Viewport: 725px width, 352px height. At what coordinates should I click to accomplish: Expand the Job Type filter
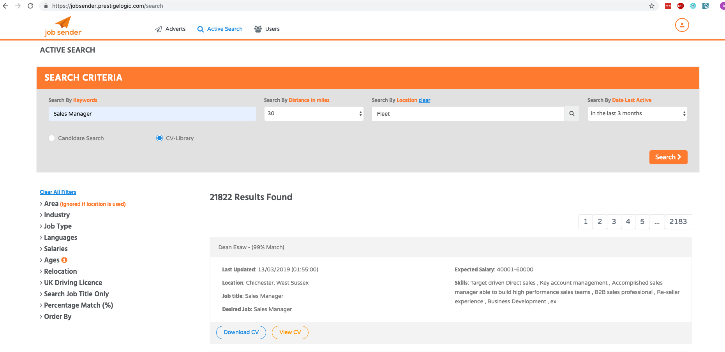pyautogui.click(x=56, y=226)
